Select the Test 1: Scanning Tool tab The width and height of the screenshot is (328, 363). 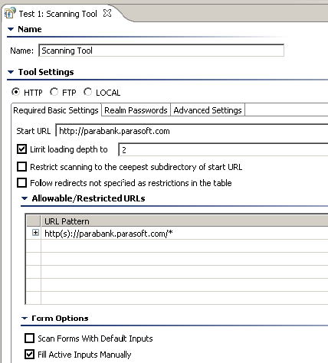pyautogui.click(x=58, y=14)
